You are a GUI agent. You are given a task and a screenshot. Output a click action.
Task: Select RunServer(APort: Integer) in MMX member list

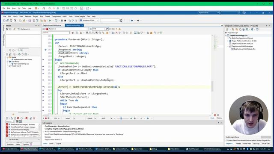coord(20,130)
